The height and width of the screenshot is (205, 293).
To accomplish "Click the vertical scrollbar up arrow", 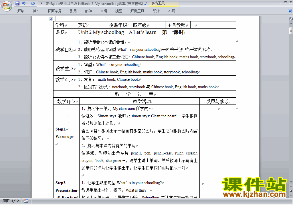I will [x=291, y=24].
